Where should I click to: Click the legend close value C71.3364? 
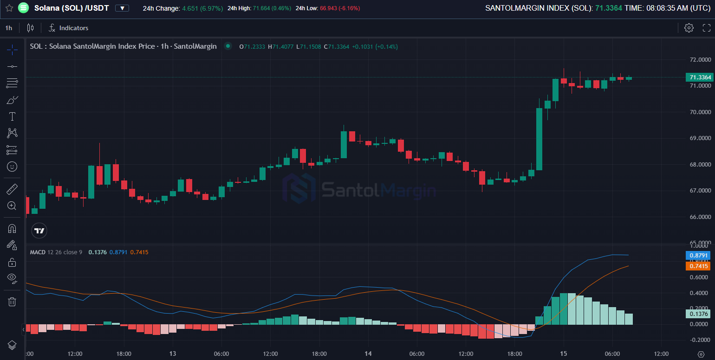click(x=336, y=46)
